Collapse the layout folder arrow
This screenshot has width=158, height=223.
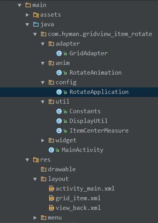pos(35,179)
